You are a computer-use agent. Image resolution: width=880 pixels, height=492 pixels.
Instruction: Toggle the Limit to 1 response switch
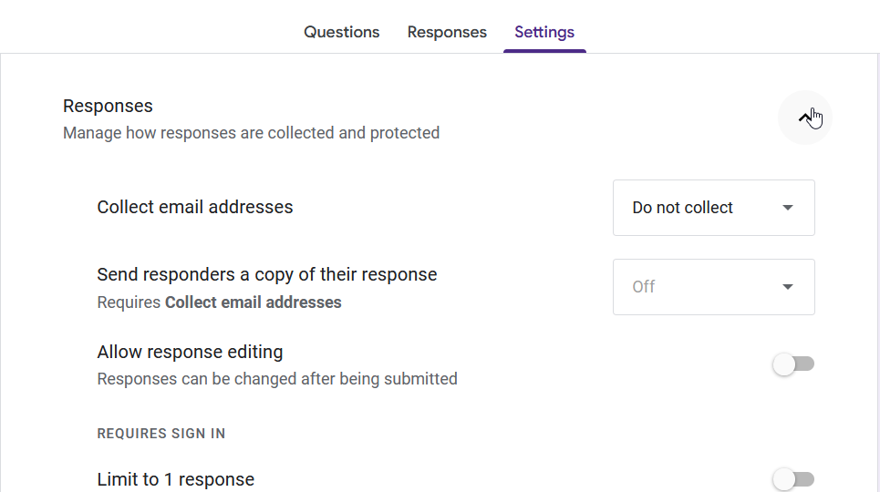(792, 479)
